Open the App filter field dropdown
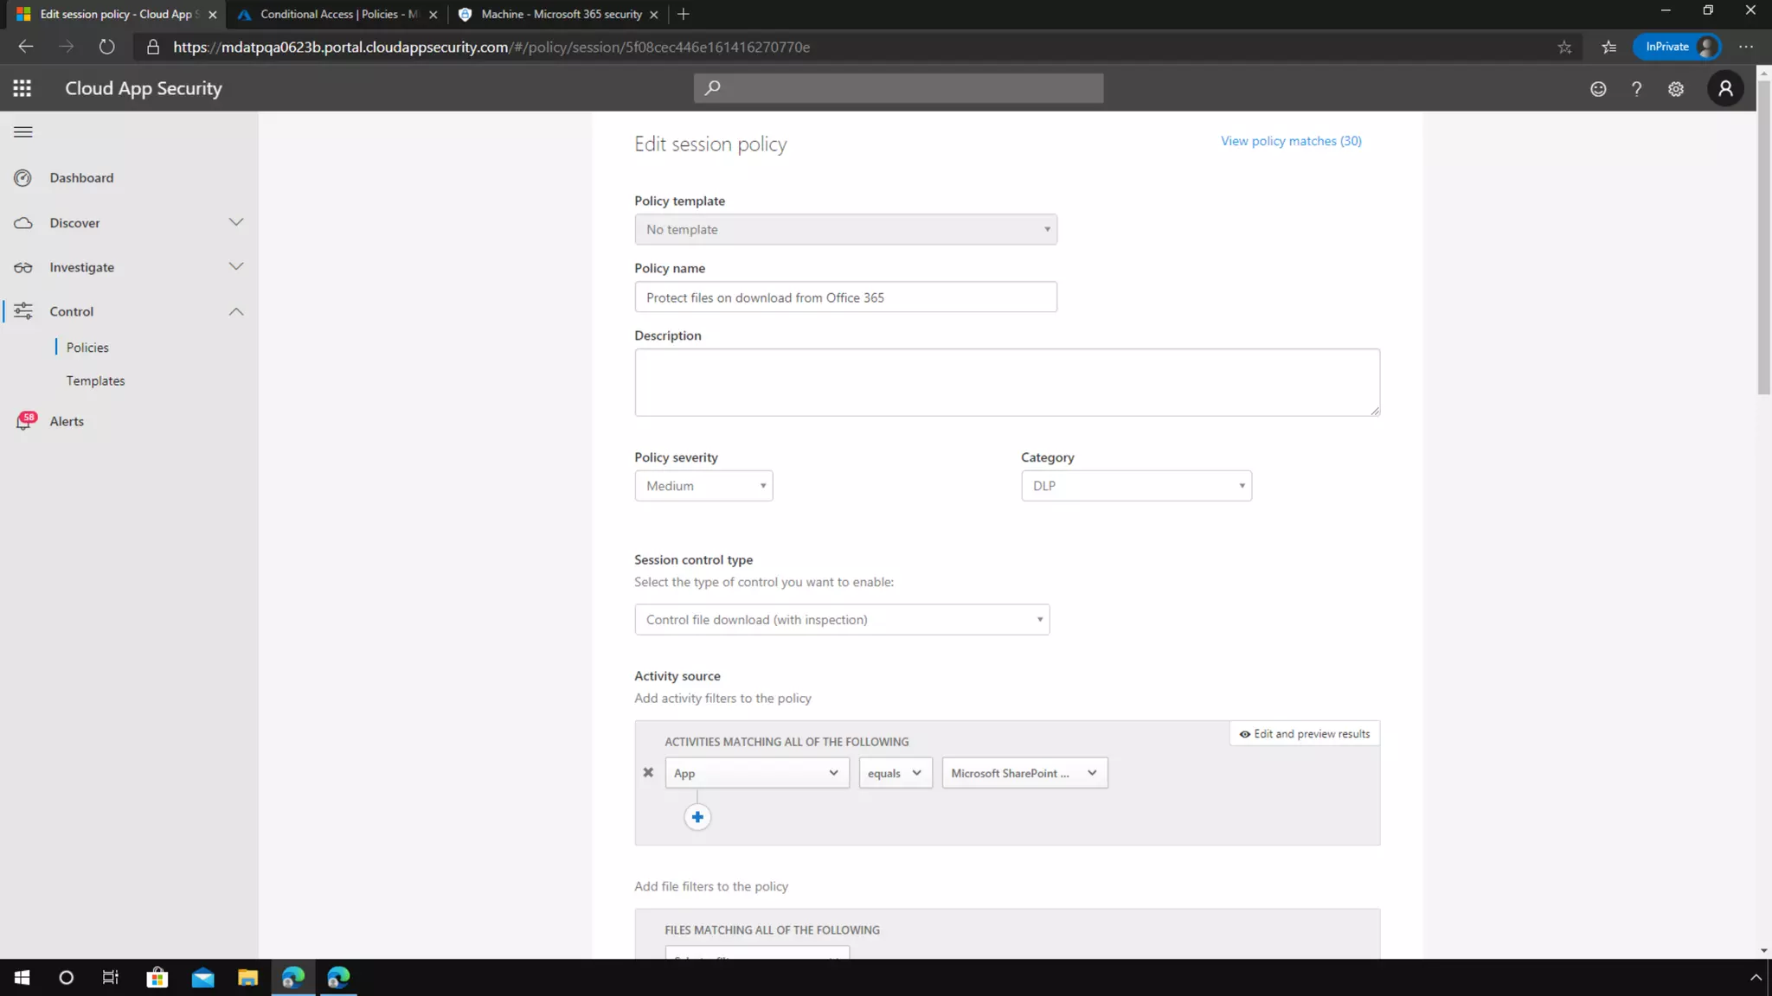The height and width of the screenshot is (996, 1772). 757,773
